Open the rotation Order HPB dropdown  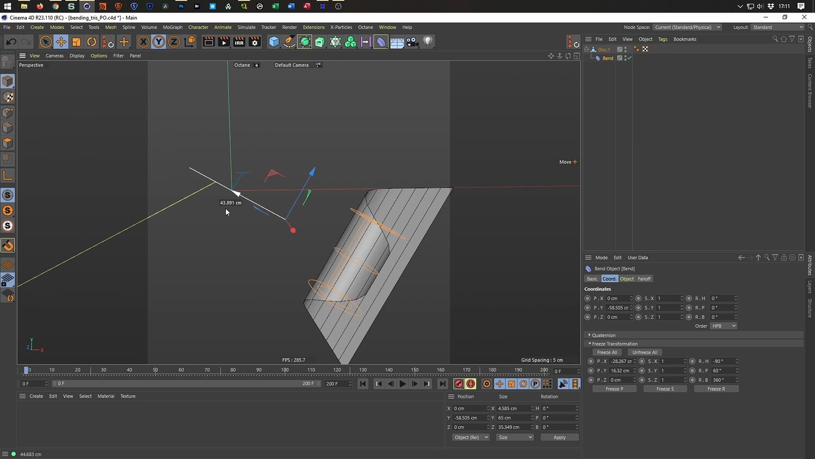point(723,326)
